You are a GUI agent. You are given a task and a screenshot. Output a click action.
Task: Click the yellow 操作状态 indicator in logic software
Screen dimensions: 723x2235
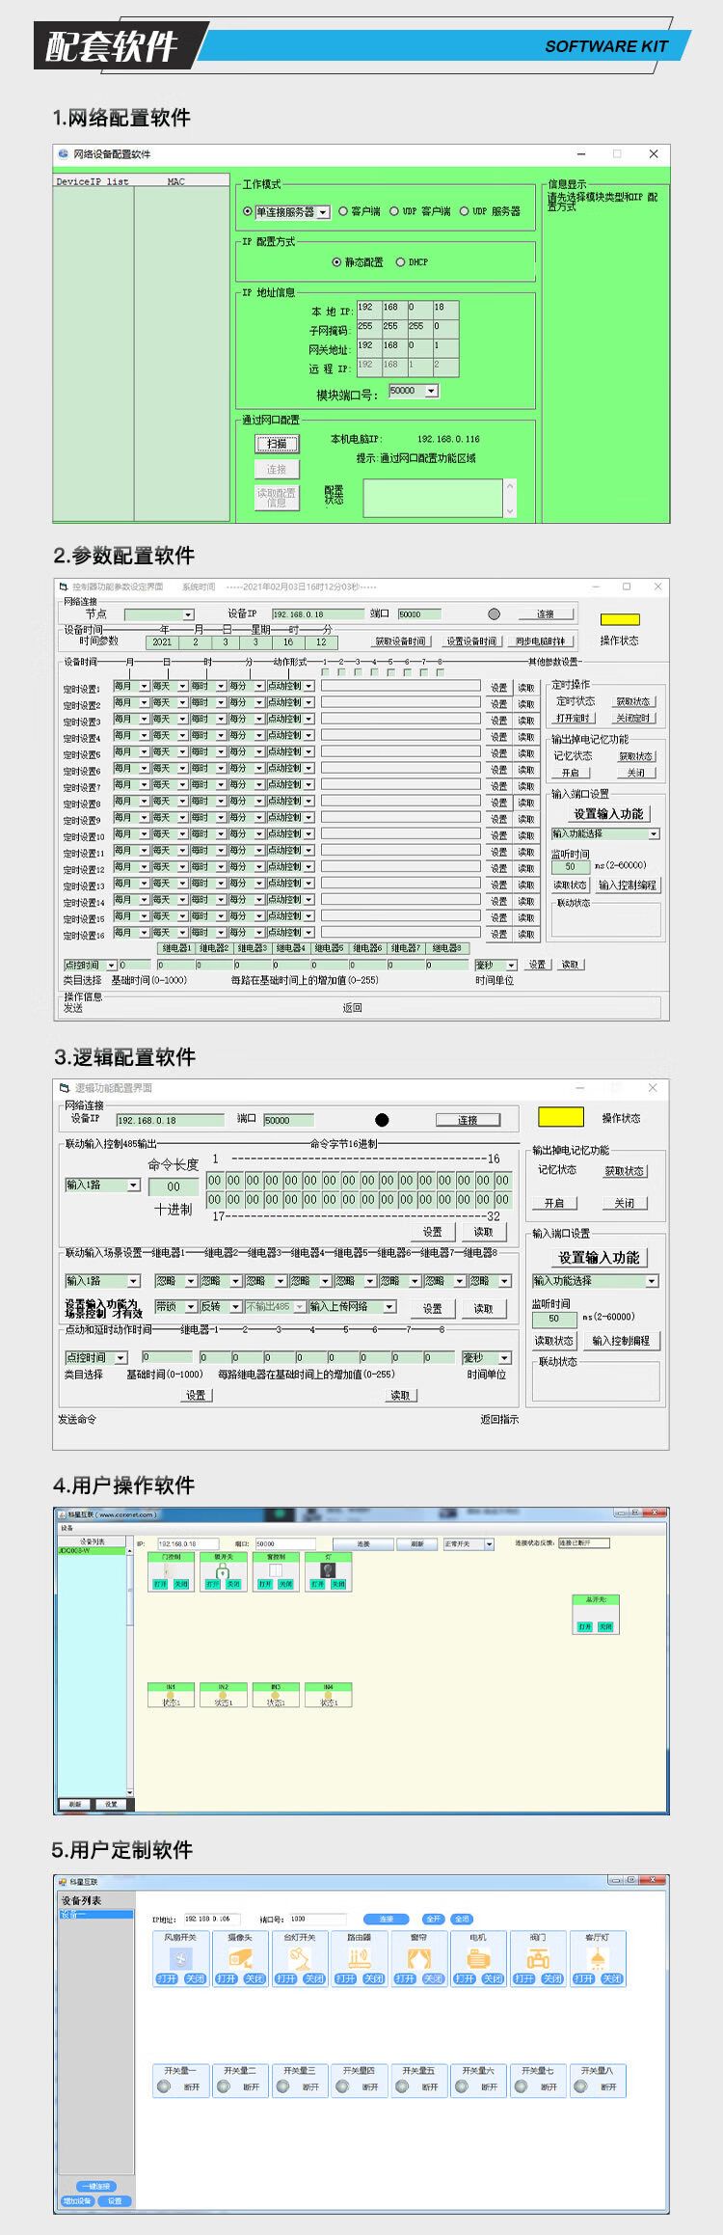[560, 1117]
